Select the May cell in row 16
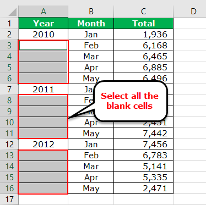Screen dimensions: 206x205 point(91,189)
